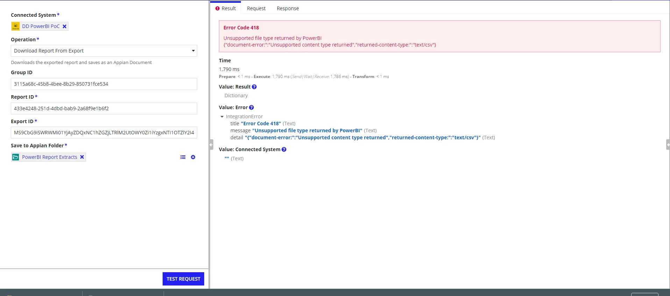Click the Group ID input field

[x=104, y=84]
